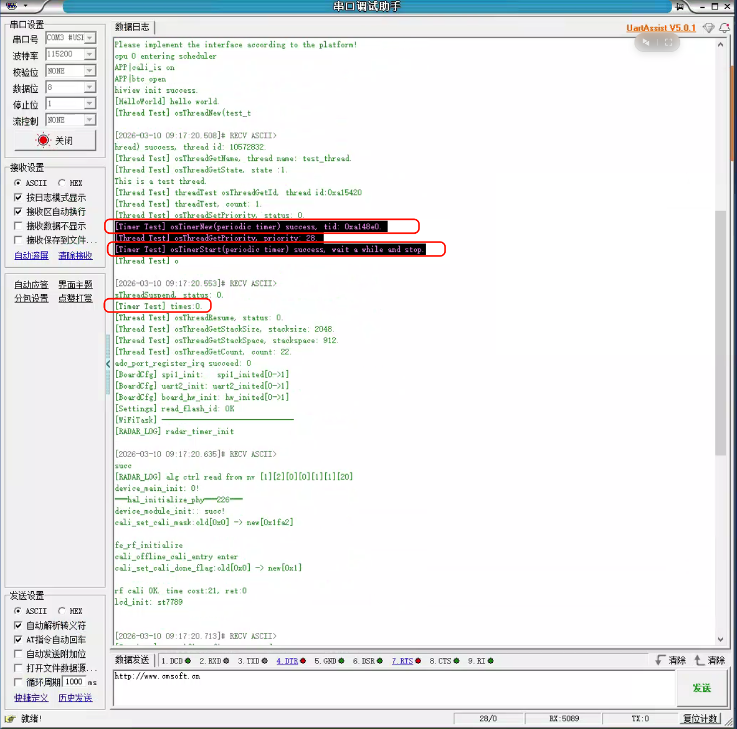Toggle the 4.DTR link
The height and width of the screenshot is (729, 737).
287,661
